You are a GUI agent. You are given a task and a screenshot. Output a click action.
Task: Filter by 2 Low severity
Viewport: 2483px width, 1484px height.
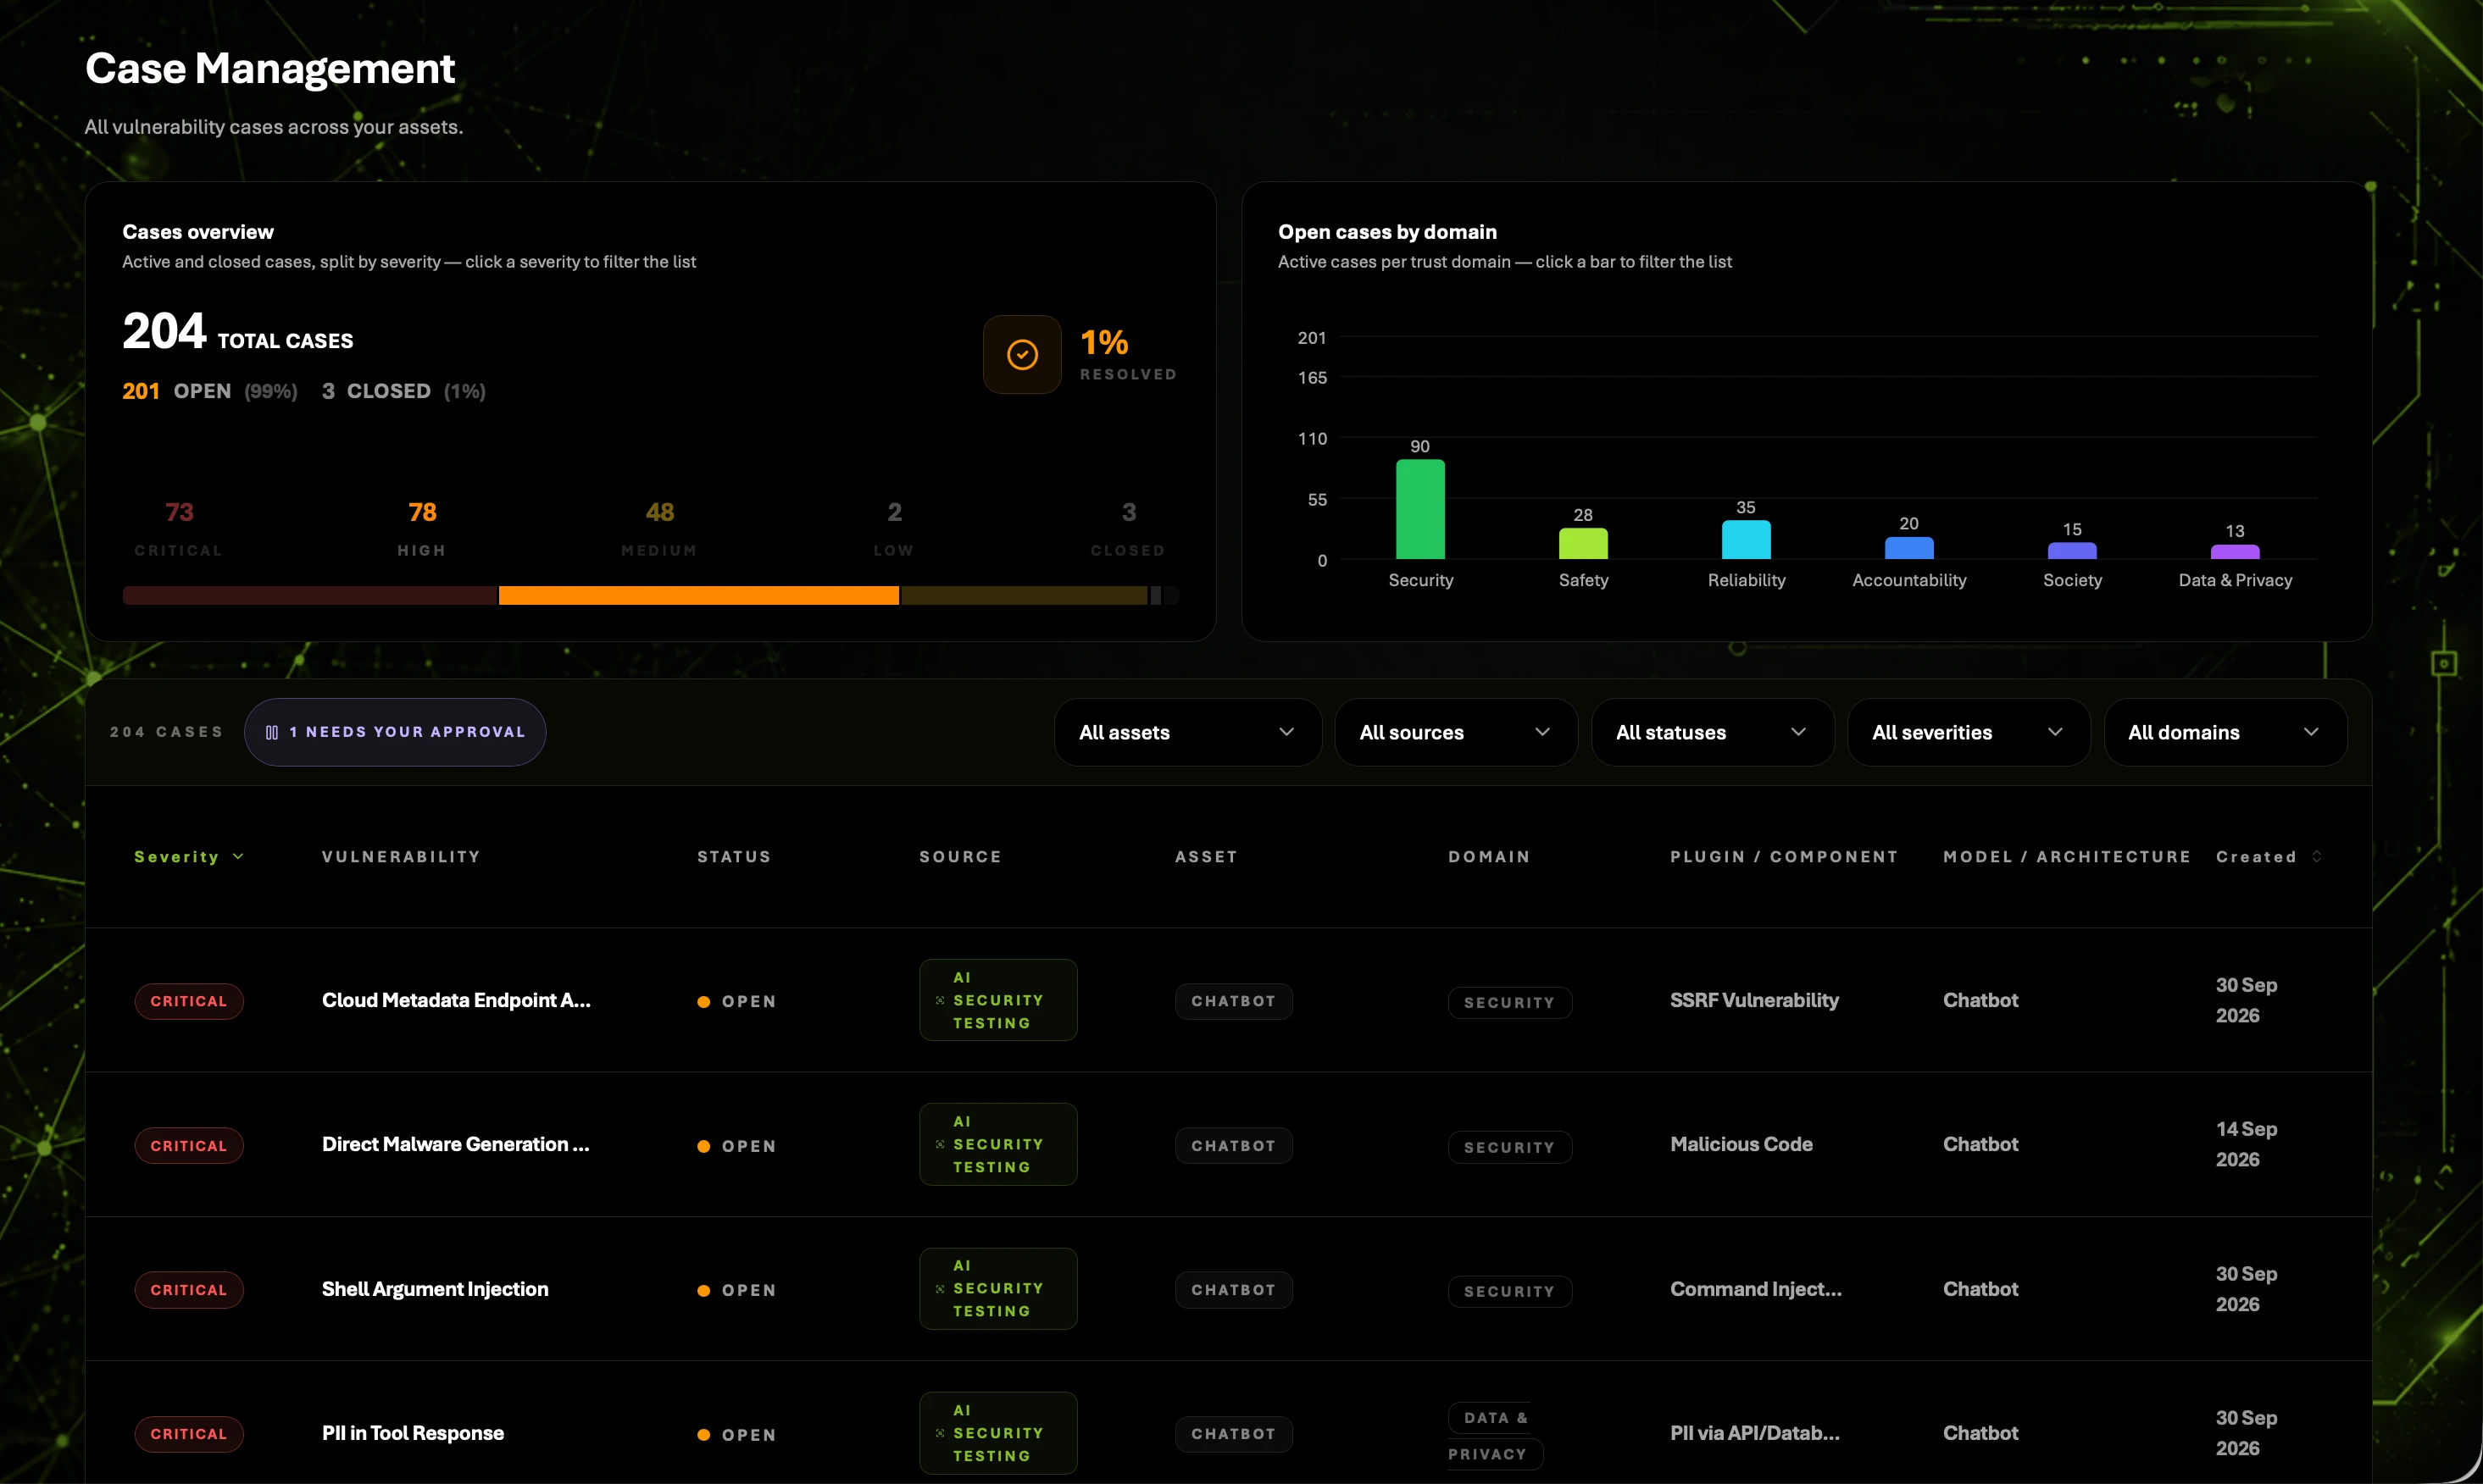tap(894, 529)
